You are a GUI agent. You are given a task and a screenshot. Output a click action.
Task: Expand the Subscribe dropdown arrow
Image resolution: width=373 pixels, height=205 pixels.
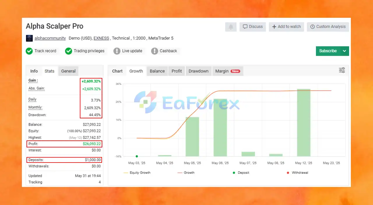tap(344, 51)
